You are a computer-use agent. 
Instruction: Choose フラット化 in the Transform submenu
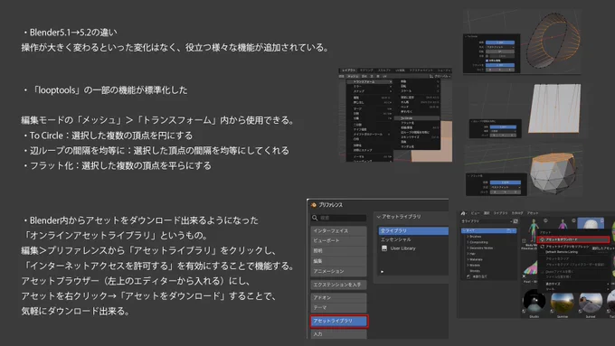(417, 123)
